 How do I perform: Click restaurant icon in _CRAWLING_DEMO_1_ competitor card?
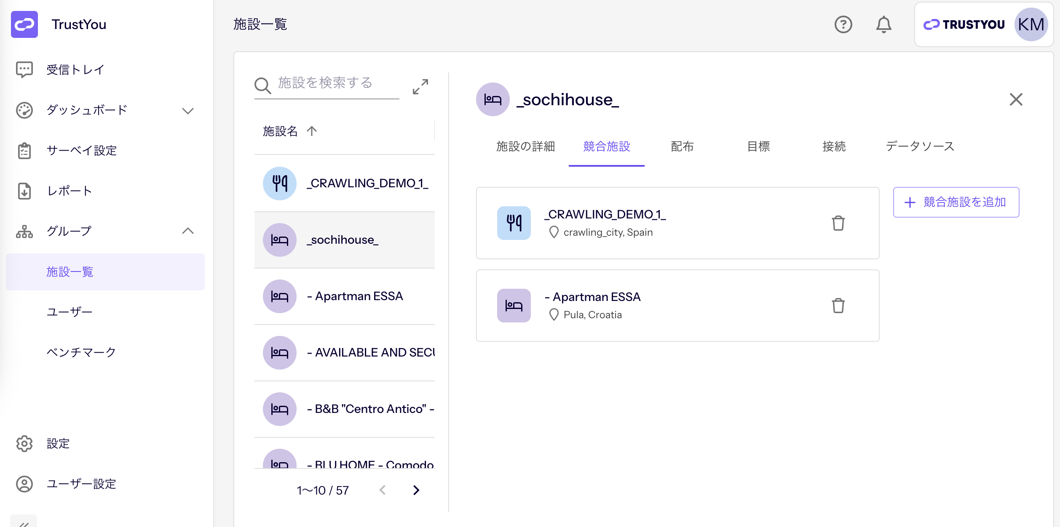tap(514, 223)
